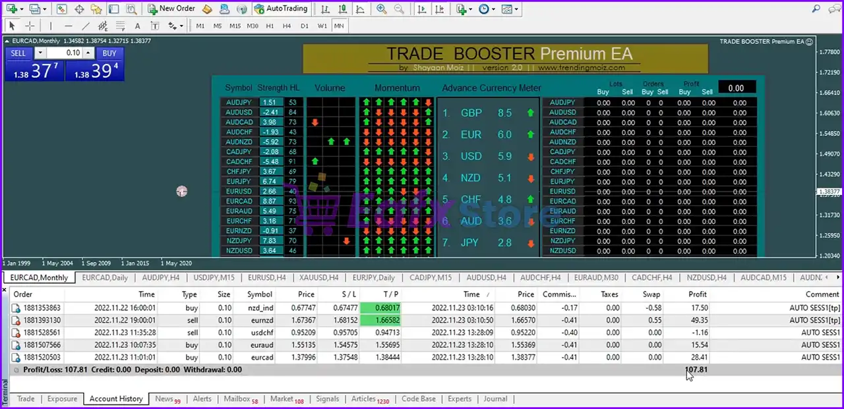Open the Experts terminal tab

tap(460, 399)
